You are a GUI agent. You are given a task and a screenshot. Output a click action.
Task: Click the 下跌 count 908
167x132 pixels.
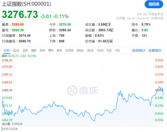62,41
